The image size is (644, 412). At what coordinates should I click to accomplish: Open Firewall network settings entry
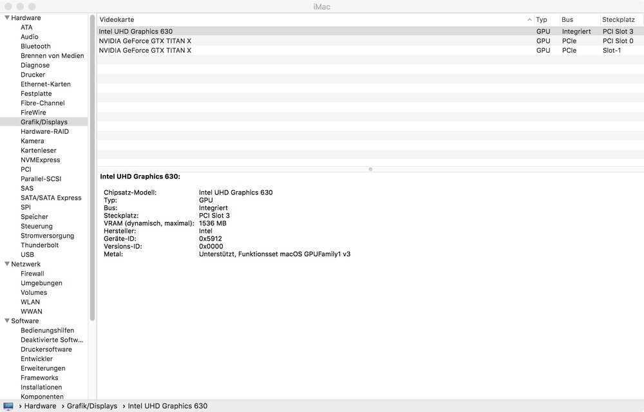(x=32, y=274)
